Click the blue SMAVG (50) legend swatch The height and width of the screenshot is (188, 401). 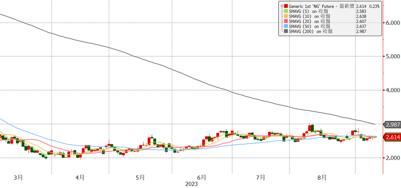(x=286, y=26)
